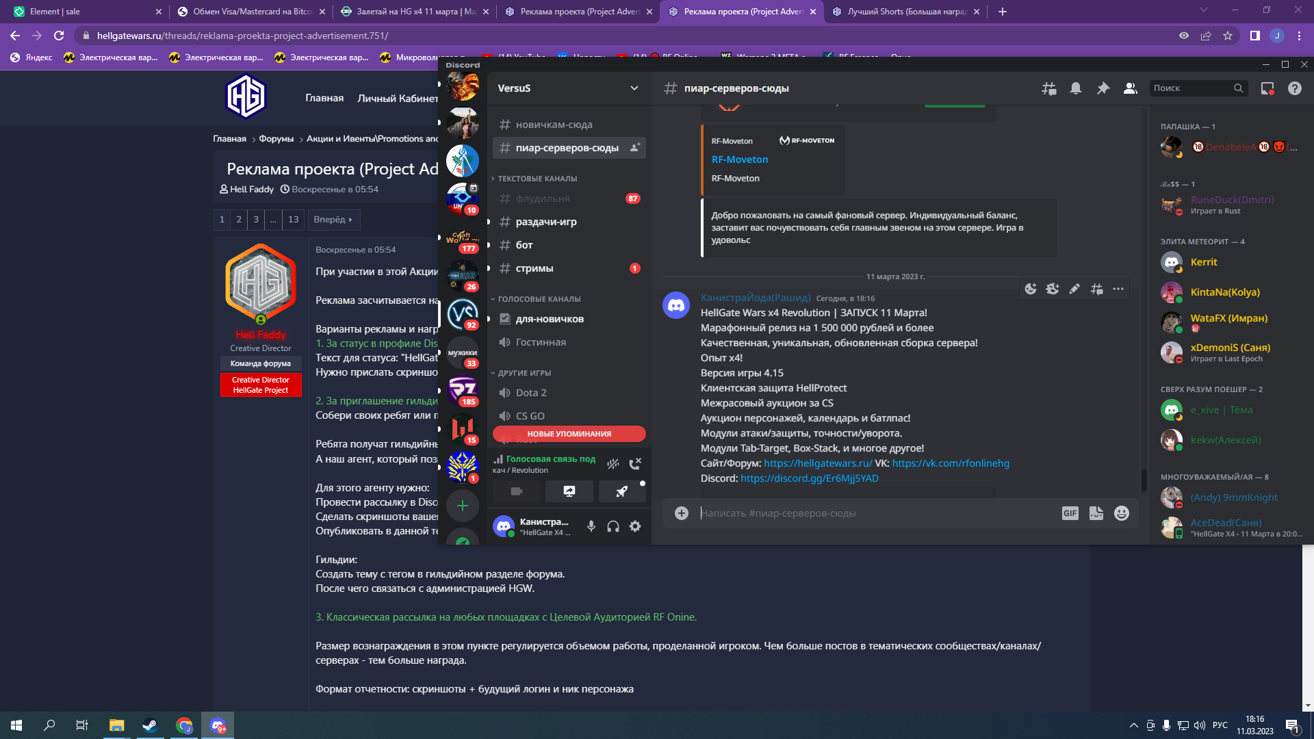Focus the Discord Поиск search field
Viewport: 1314px width, 739px height.
[1198, 88]
